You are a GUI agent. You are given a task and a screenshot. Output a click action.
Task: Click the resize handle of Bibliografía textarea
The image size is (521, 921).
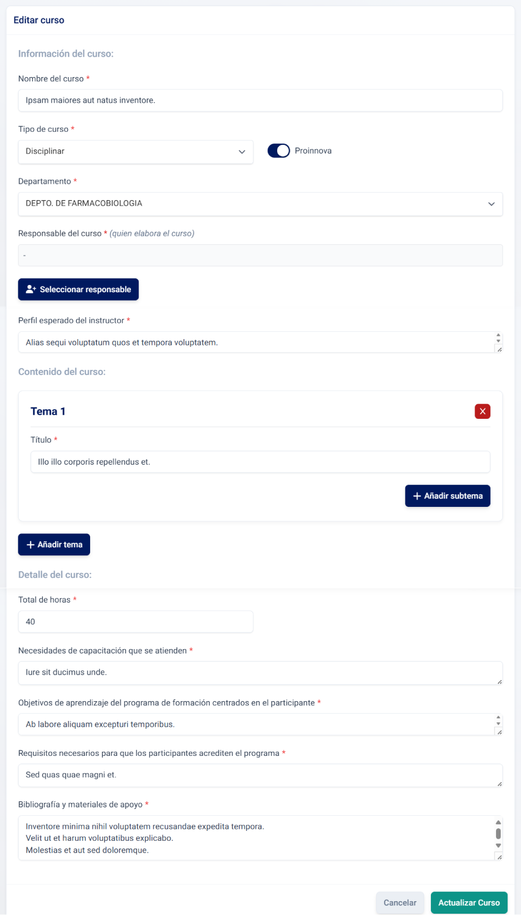point(499,857)
